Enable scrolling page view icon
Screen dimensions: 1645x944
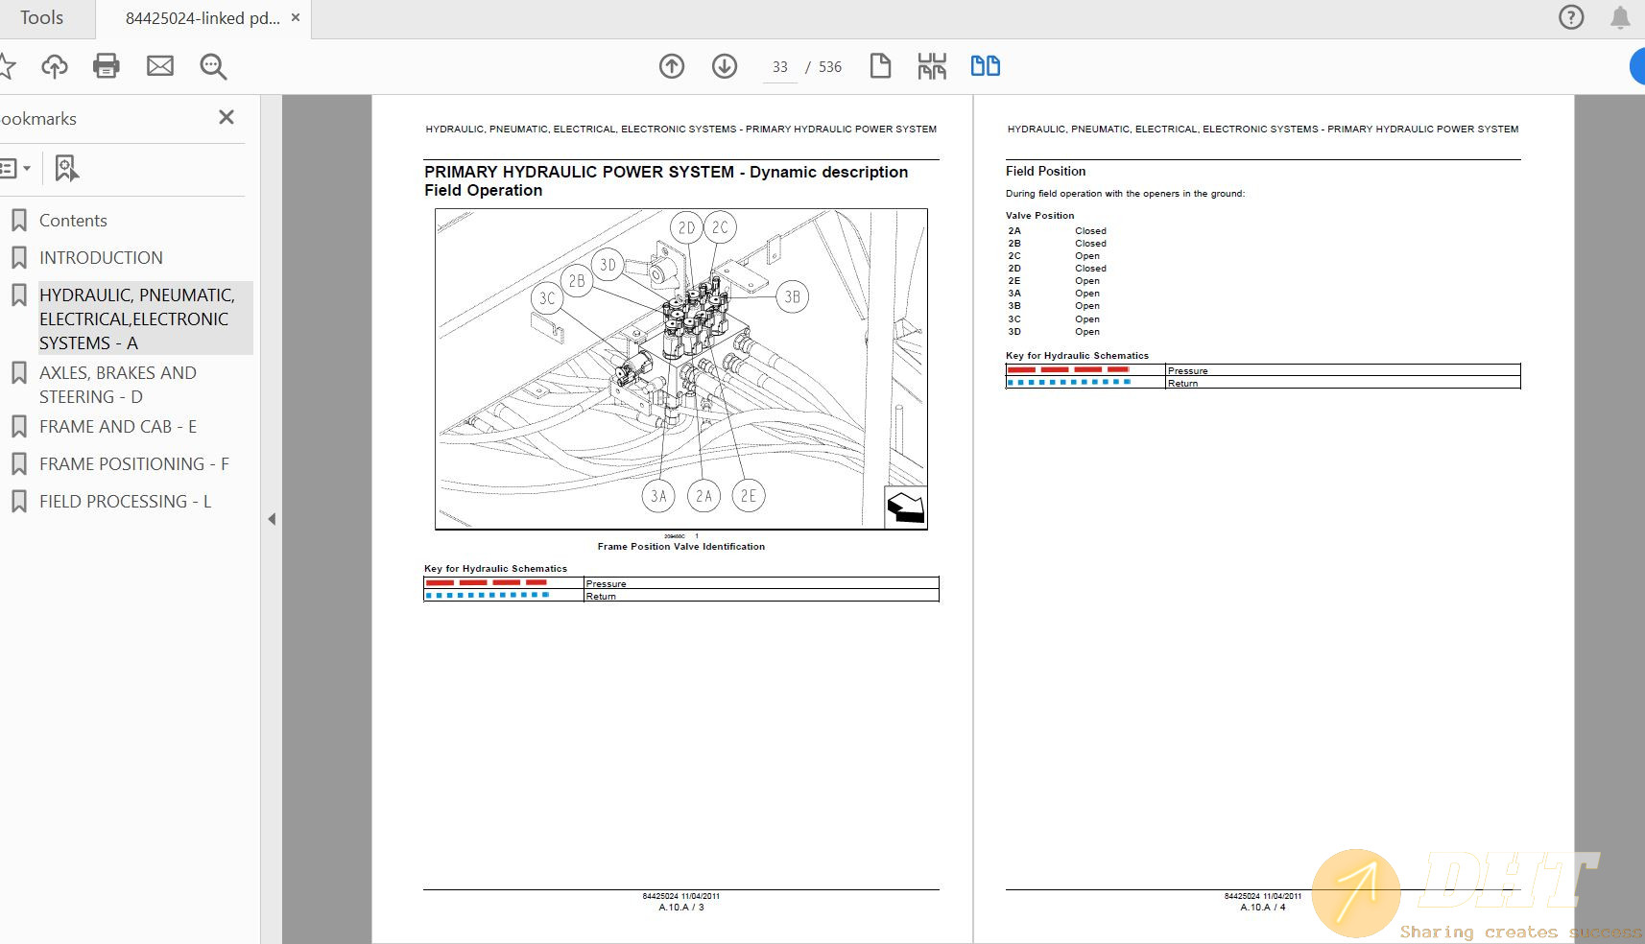coord(932,66)
